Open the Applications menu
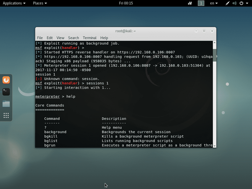The image size is (252, 189). pyautogui.click(x=14, y=3)
